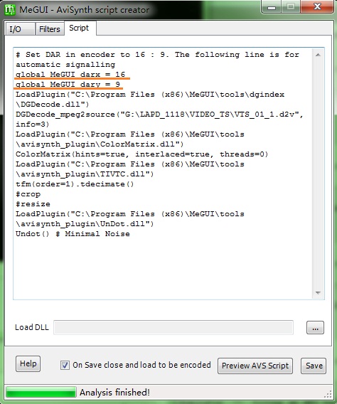Place cursor on the #resize line
Viewport: 337px width, 404px height.
[33, 204]
